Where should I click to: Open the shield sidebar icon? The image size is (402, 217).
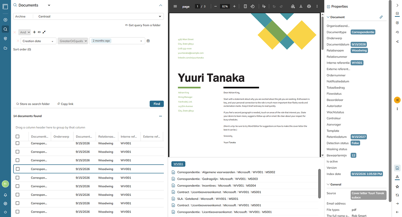coord(5,39)
